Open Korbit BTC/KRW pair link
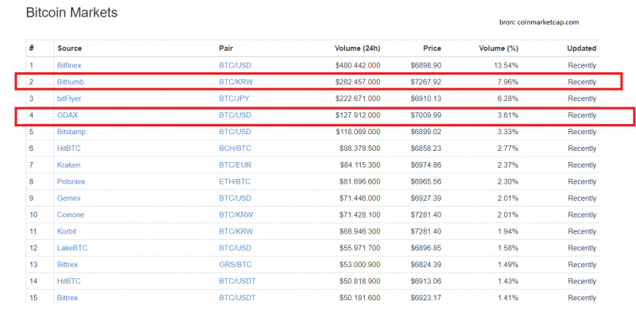 236,231
